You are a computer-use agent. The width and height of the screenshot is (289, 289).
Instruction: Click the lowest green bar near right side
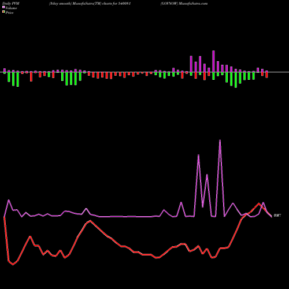pyautogui.click(x=236, y=80)
